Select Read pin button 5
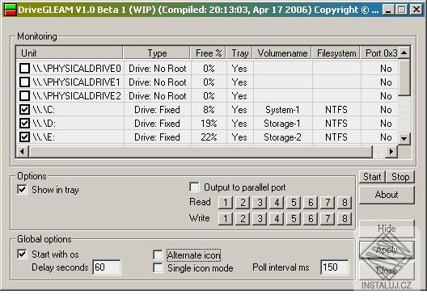 coord(294,203)
